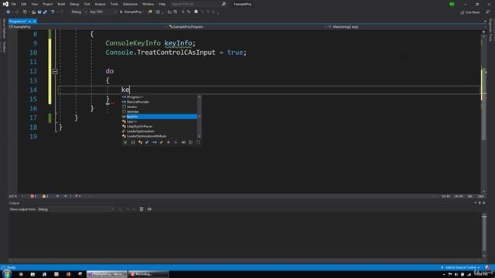Toggle the purple cube methods IntelliSense filter

(169, 142)
